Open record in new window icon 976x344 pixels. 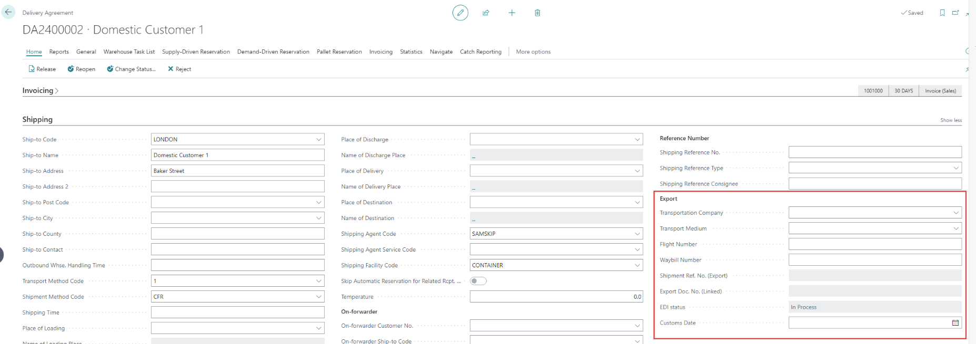coord(955,13)
